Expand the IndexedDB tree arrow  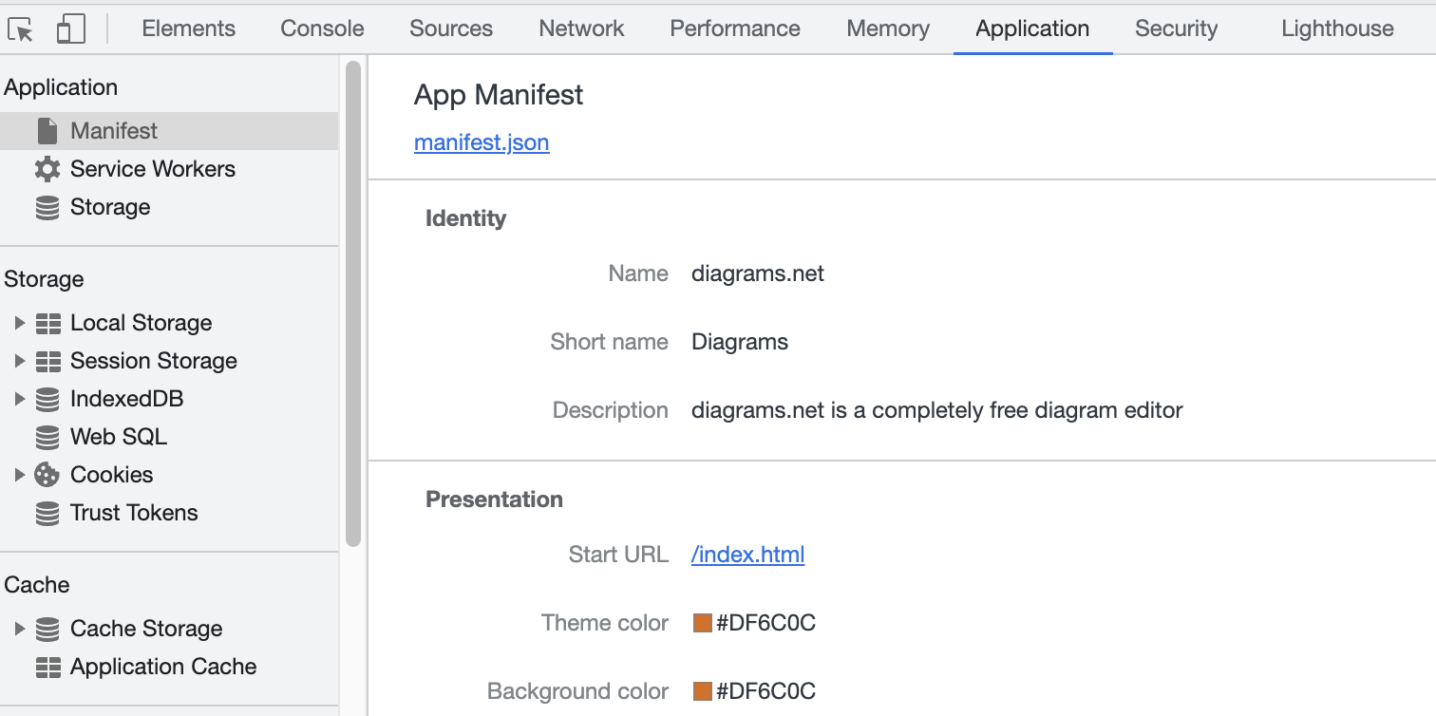pyautogui.click(x=19, y=399)
